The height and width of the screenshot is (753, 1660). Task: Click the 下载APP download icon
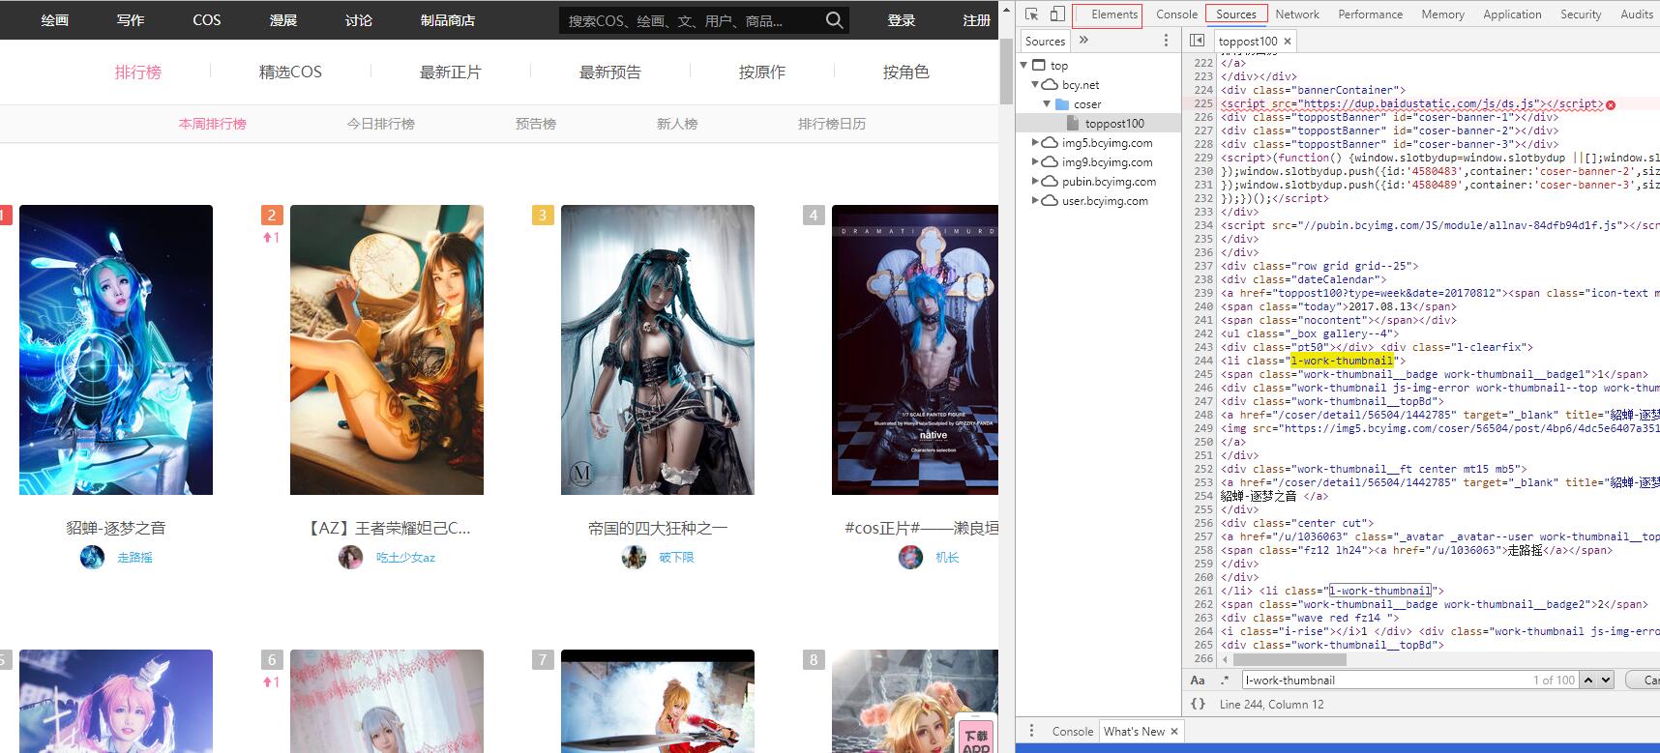[x=976, y=735]
